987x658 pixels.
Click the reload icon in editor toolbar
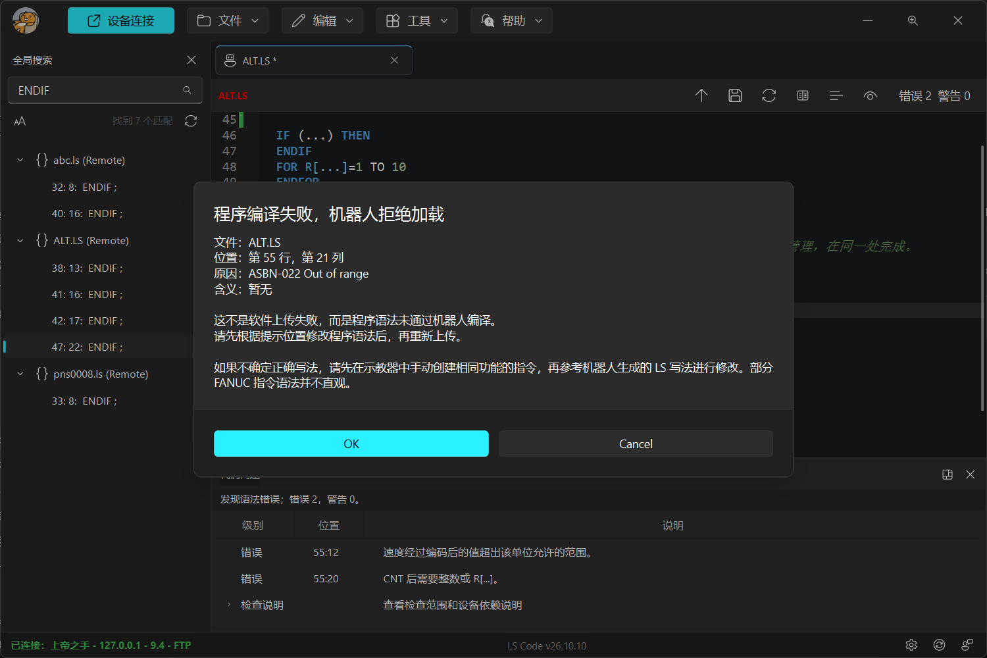coord(769,95)
